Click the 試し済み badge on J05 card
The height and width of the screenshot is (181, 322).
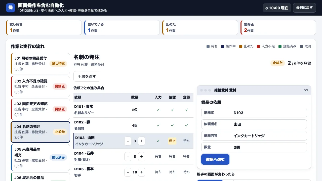(58, 157)
